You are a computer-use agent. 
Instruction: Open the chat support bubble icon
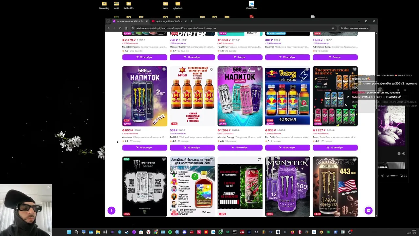point(369,210)
